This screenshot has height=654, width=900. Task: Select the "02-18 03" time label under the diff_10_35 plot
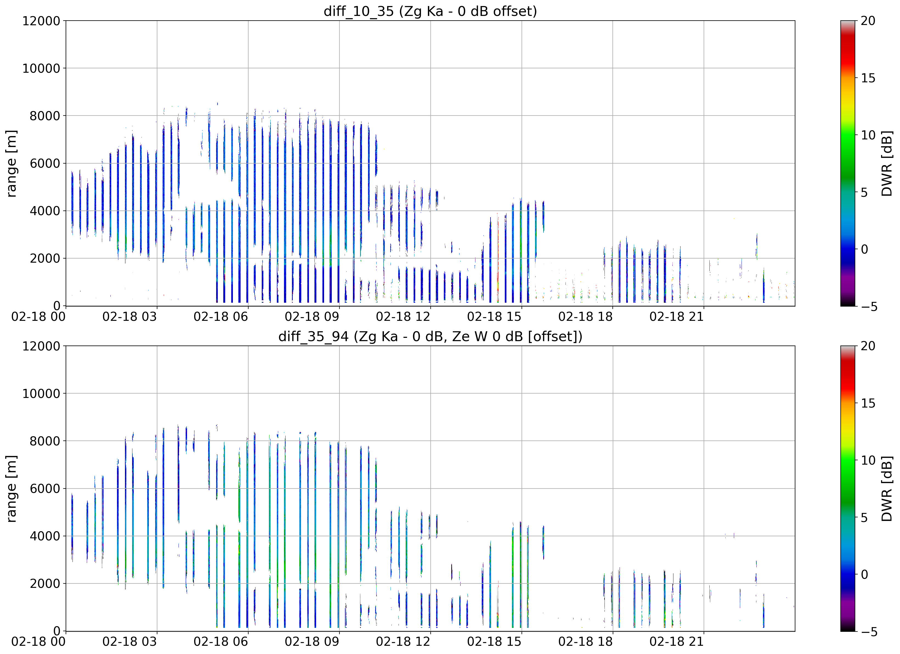coord(130,316)
